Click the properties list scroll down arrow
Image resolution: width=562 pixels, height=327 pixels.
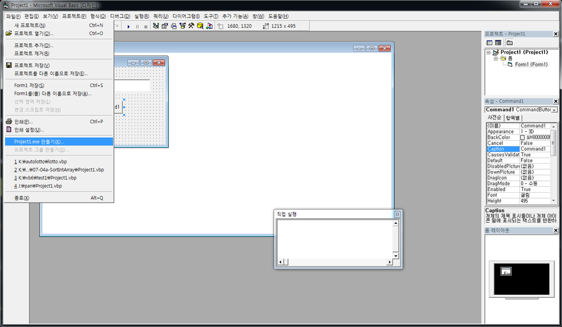[x=553, y=201]
